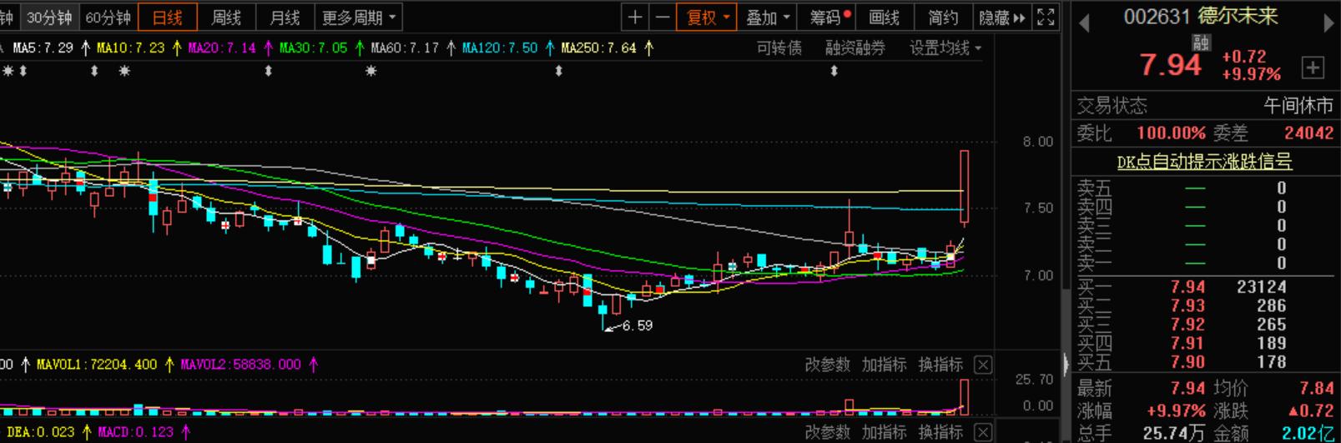Click 换指标 in the volume panel
Image resolution: width=1341 pixels, height=443 pixels.
click(x=940, y=365)
